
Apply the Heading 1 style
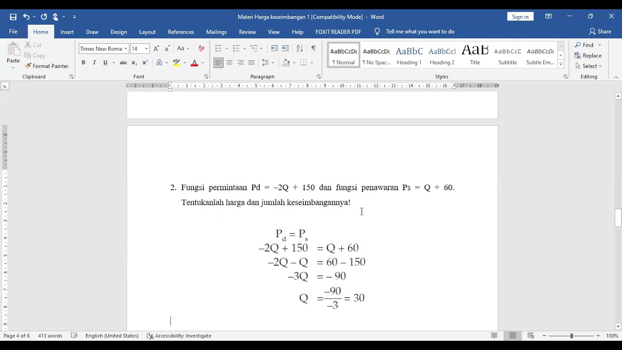pyautogui.click(x=409, y=55)
